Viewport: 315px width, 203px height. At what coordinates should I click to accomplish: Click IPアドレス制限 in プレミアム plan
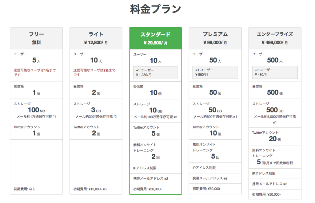pyautogui.click(x=204, y=168)
